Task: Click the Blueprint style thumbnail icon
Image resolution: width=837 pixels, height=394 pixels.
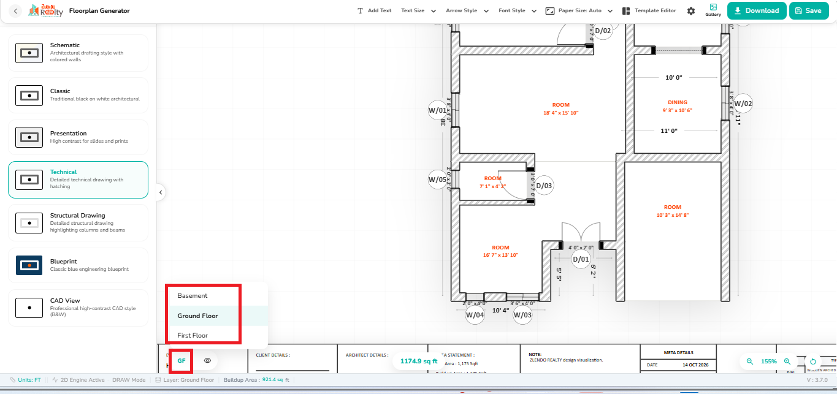Action: click(x=29, y=265)
